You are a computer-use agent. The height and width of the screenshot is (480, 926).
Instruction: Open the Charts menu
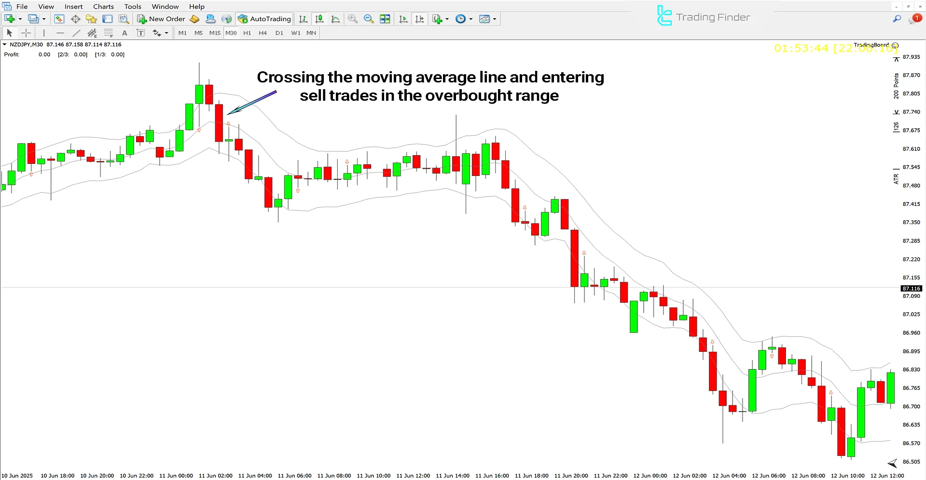click(103, 6)
